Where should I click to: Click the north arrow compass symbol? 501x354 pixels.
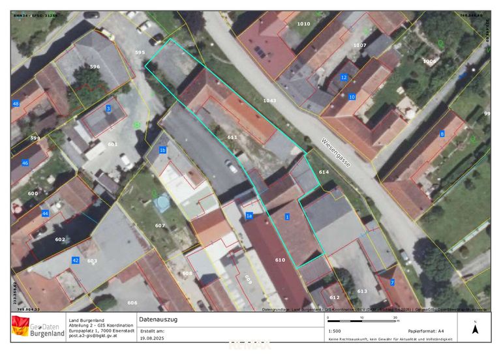click(475, 328)
